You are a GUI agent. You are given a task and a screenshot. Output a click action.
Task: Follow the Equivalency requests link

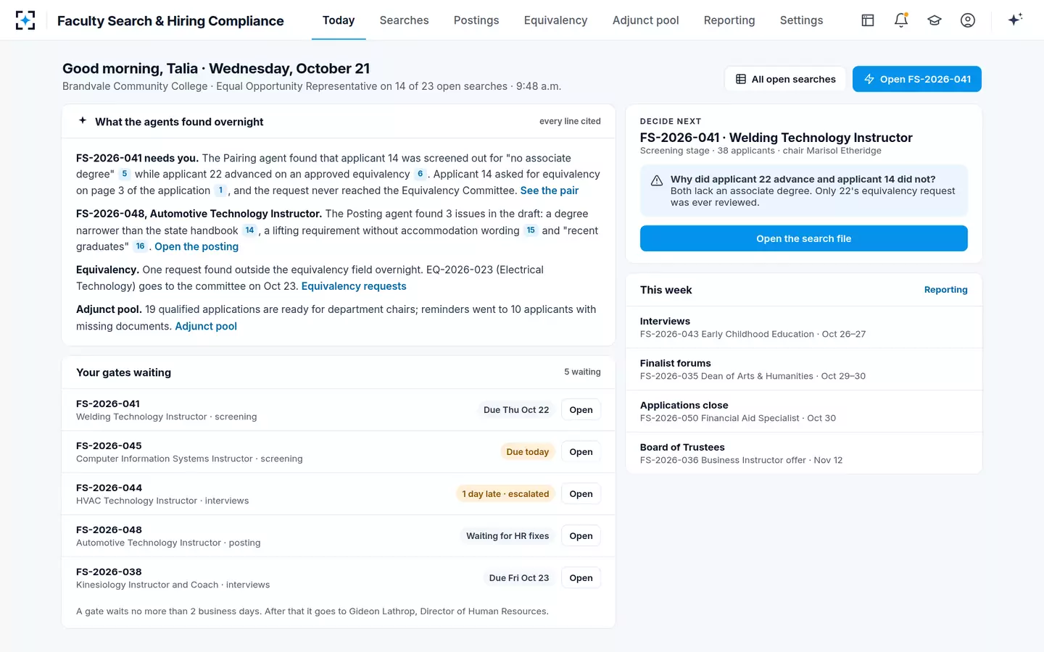[354, 286]
